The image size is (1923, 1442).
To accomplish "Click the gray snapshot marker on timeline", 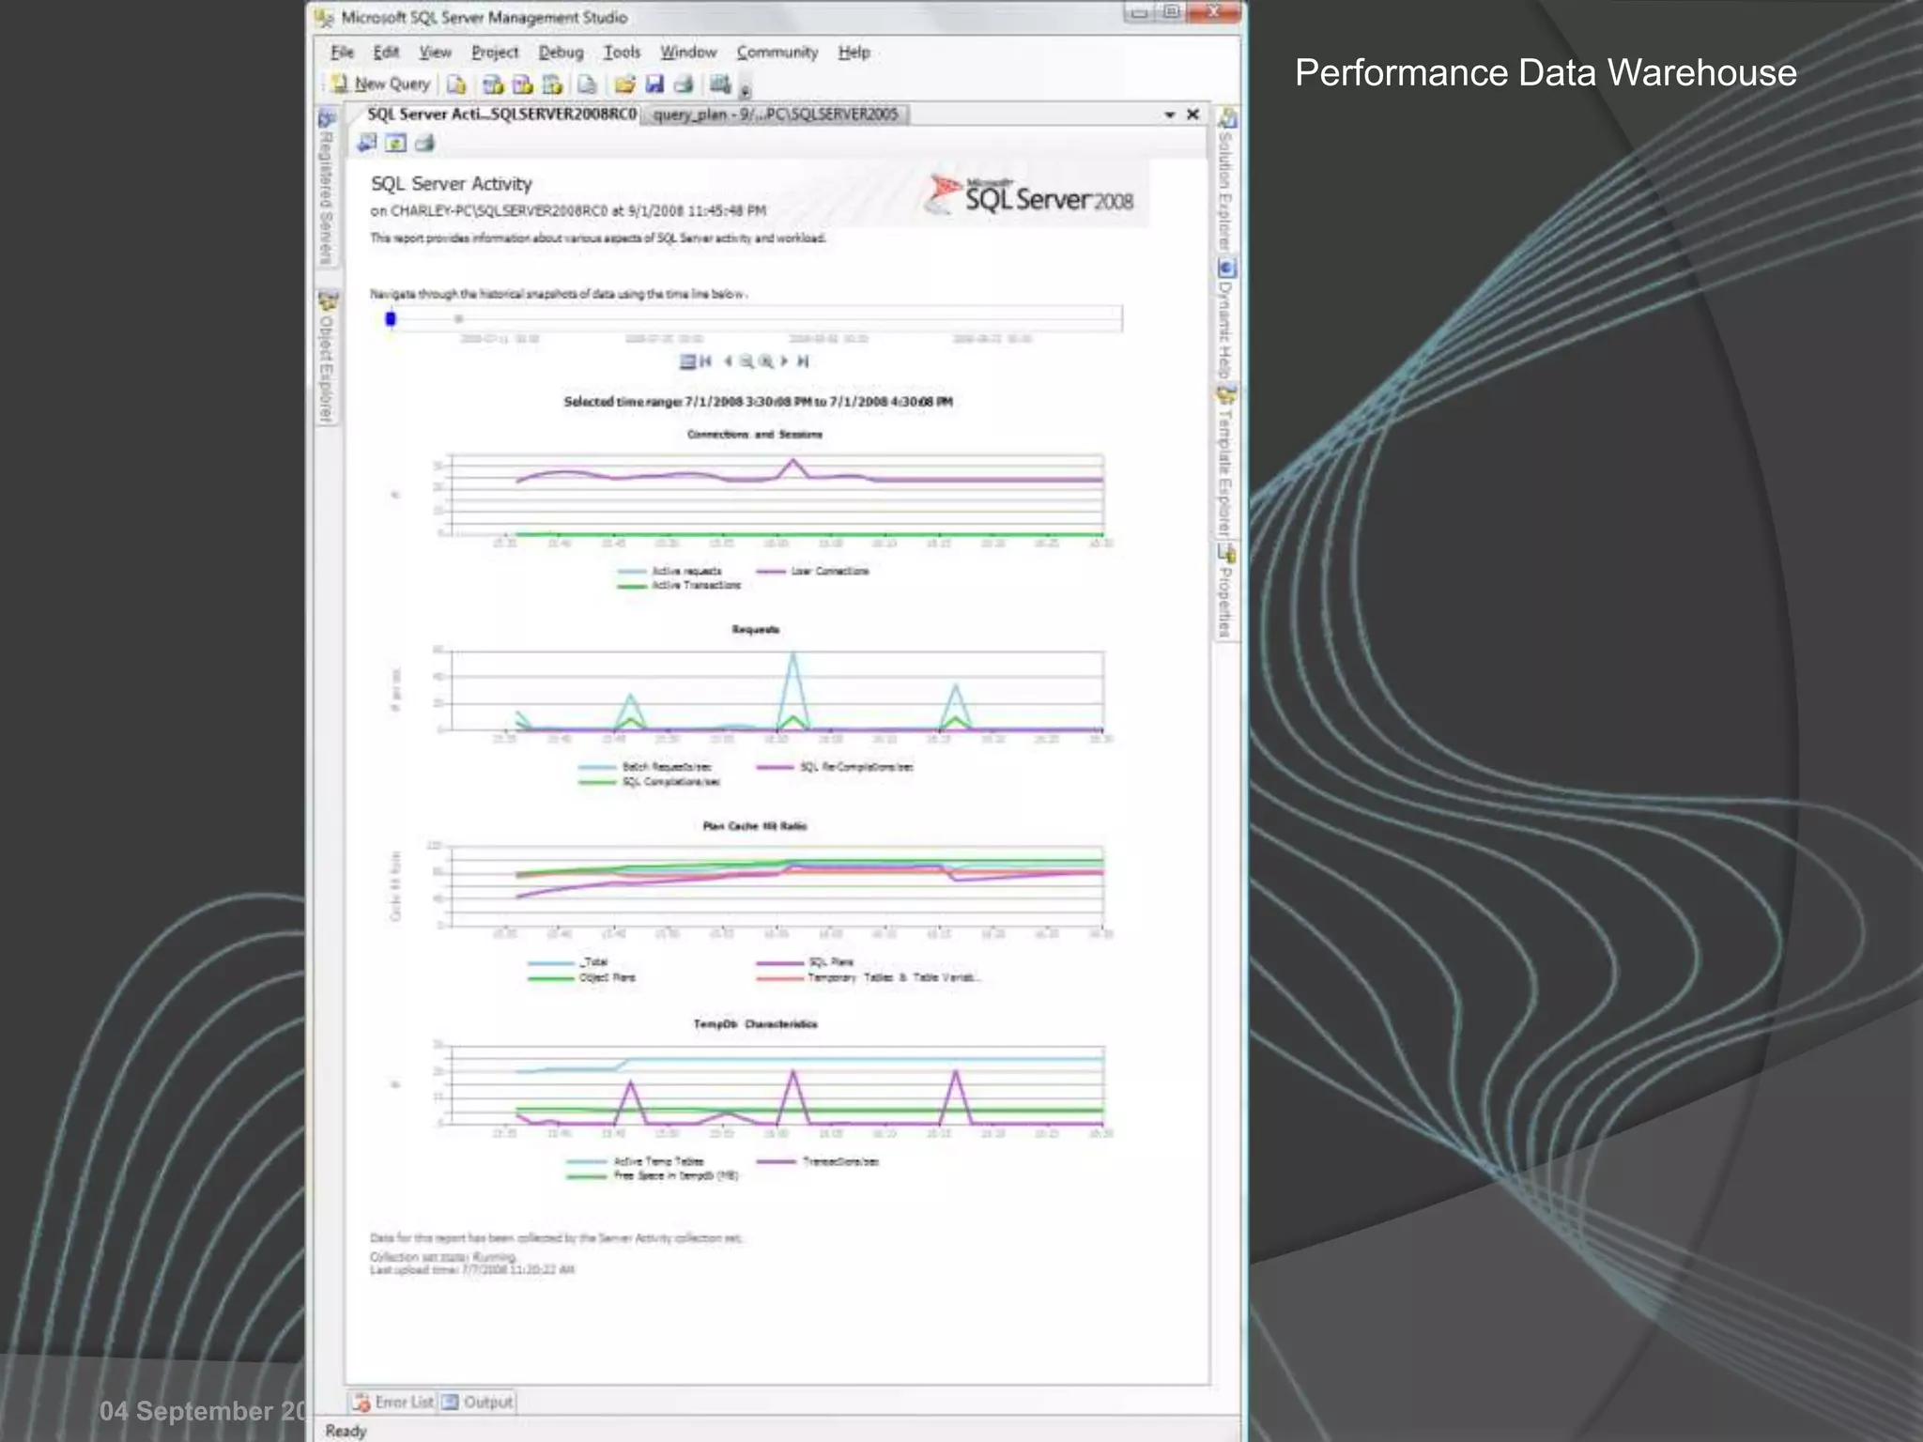I will pos(458,318).
